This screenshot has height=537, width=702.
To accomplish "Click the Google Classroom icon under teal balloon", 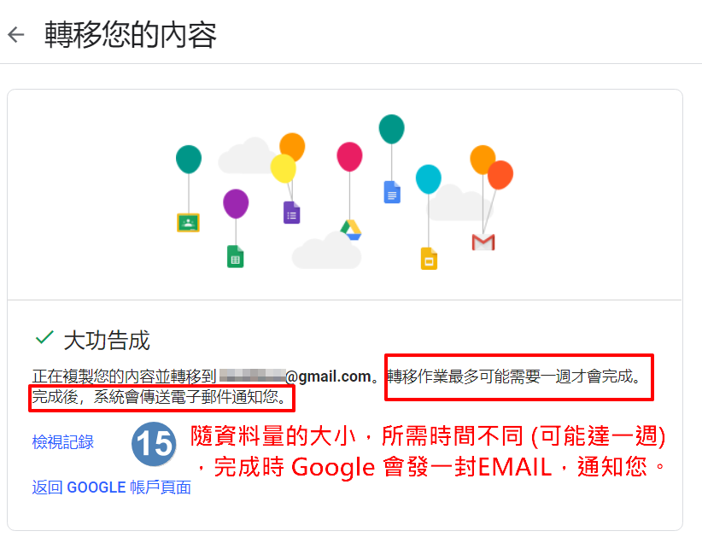I will (188, 223).
